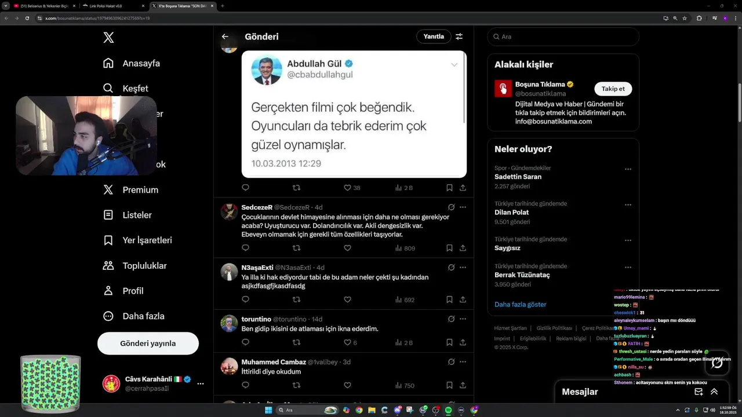The width and height of the screenshot is (742, 417).
Task: View analytics of the image post
Action: pos(403,188)
